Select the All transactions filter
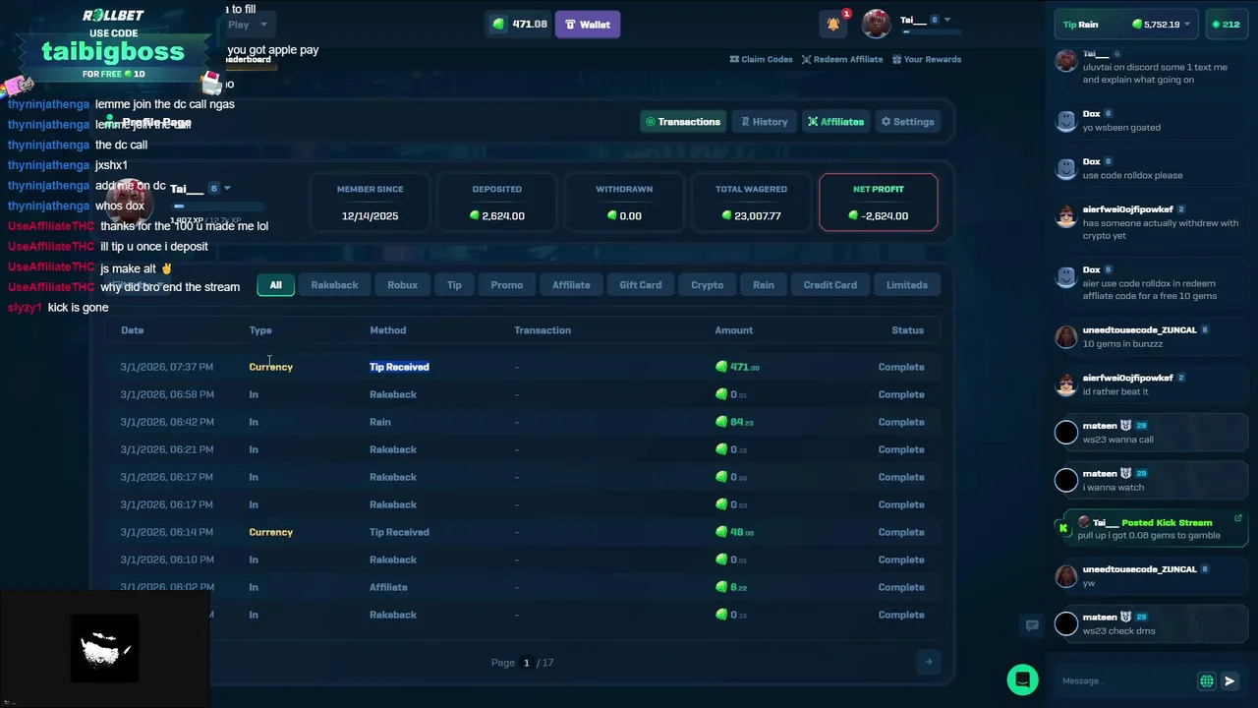The width and height of the screenshot is (1258, 708). [275, 285]
